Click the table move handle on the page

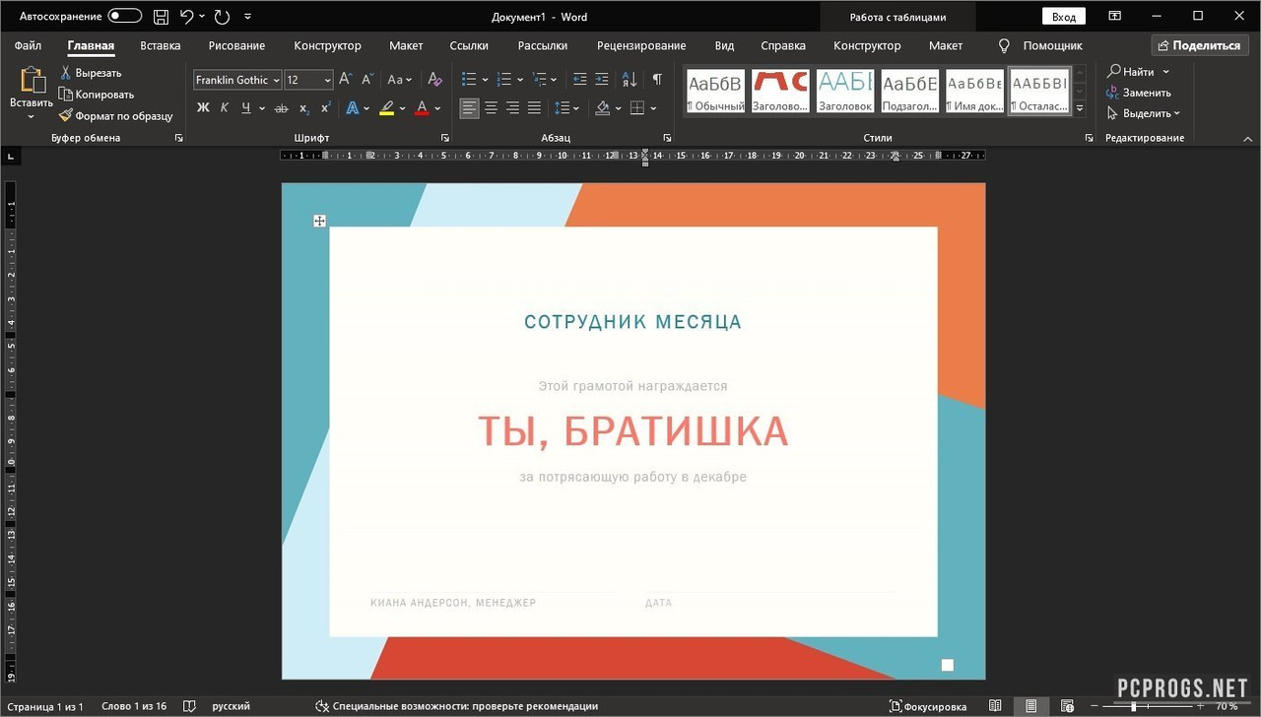click(319, 221)
